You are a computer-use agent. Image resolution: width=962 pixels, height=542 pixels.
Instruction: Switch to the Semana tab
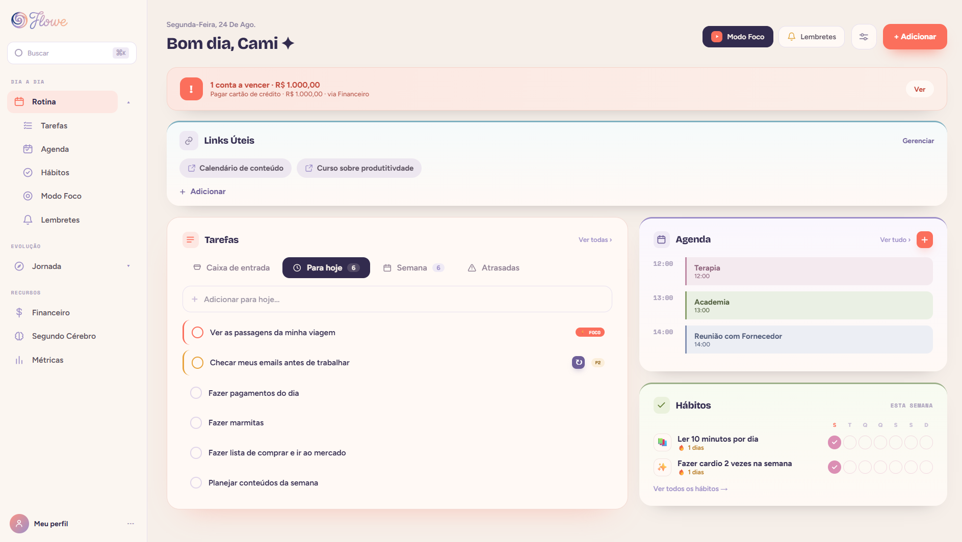(x=413, y=268)
